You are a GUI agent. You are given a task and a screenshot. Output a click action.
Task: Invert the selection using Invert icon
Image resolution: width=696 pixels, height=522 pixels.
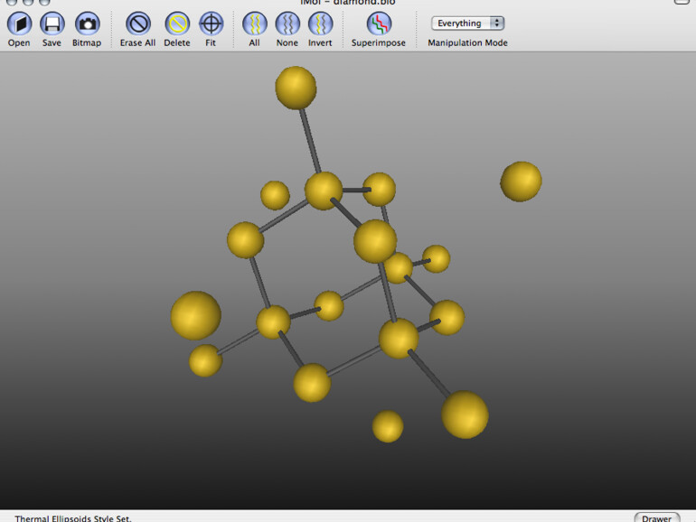click(x=320, y=24)
